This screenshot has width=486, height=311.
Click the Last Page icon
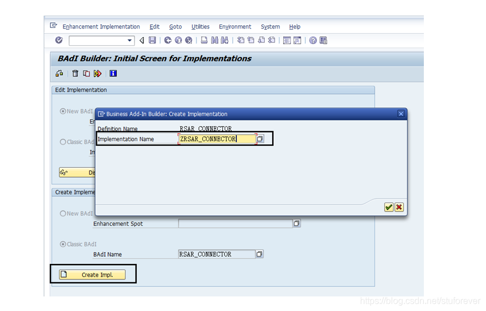point(272,40)
